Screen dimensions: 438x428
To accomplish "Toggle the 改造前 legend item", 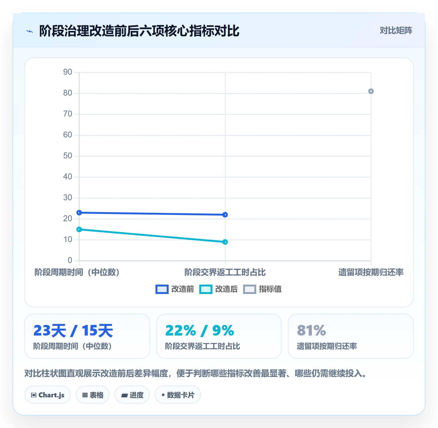I will [x=175, y=289].
